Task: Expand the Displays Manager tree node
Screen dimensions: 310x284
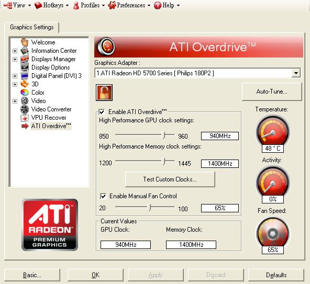Action: click(15, 59)
